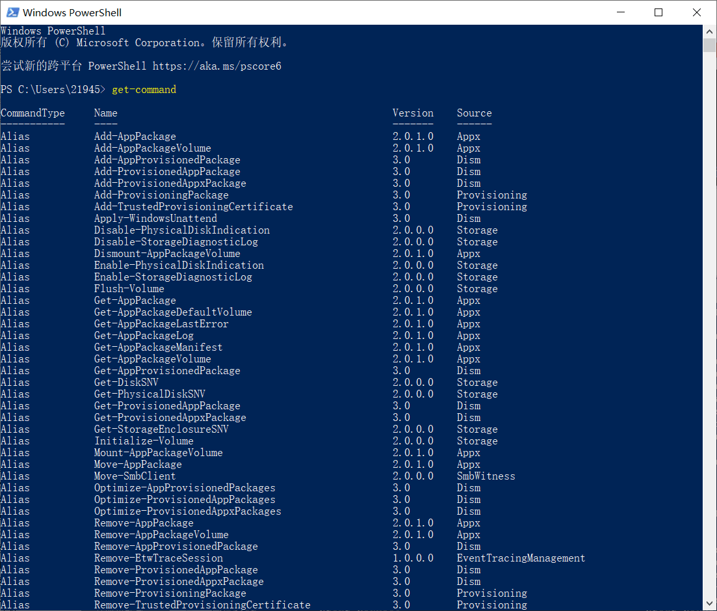This screenshot has height=611, width=717.
Task: Click Flush-Volume entry
Action: tap(129, 289)
